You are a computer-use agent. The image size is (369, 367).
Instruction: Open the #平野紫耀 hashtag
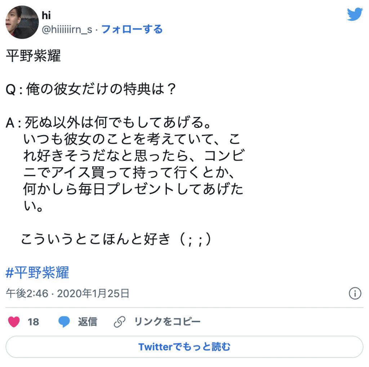click(x=37, y=273)
